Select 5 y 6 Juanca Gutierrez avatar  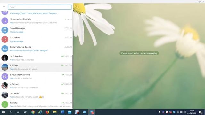[x=5, y=77]
